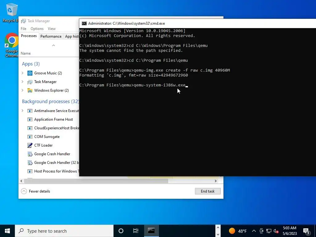Click the cmd.exe window title icon
The width and height of the screenshot is (316, 237).
click(x=84, y=23)
